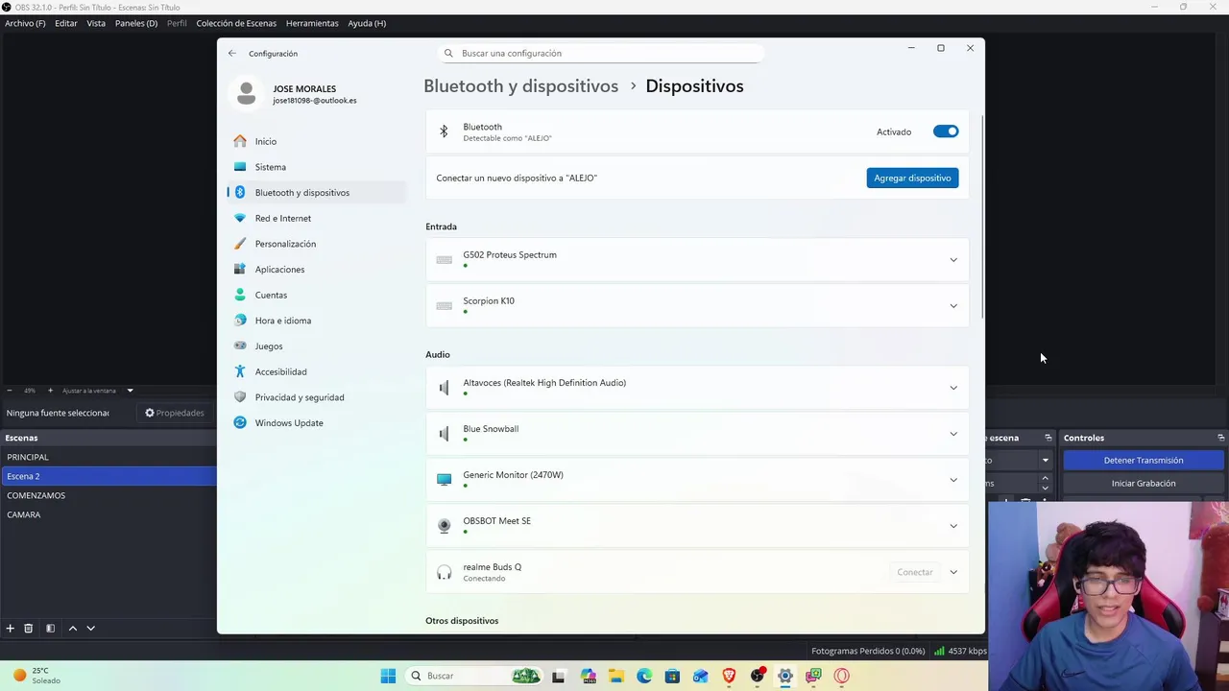The width and height of the screenshot is (1229, 691).
Task: Open File Explorer from taskbar
Action: [x=615, y=676]
